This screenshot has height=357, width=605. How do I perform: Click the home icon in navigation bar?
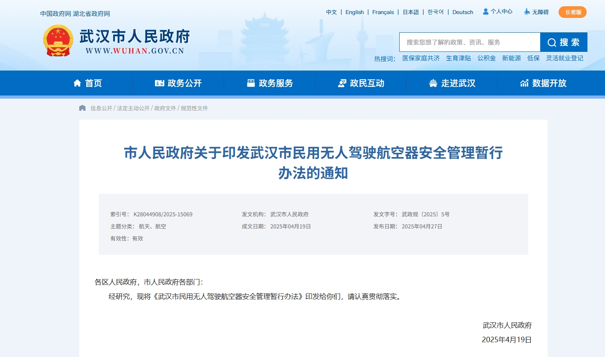[x=77, y=83]
